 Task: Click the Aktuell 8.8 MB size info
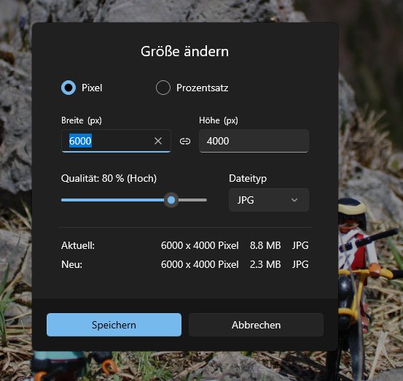coord(265,245)
